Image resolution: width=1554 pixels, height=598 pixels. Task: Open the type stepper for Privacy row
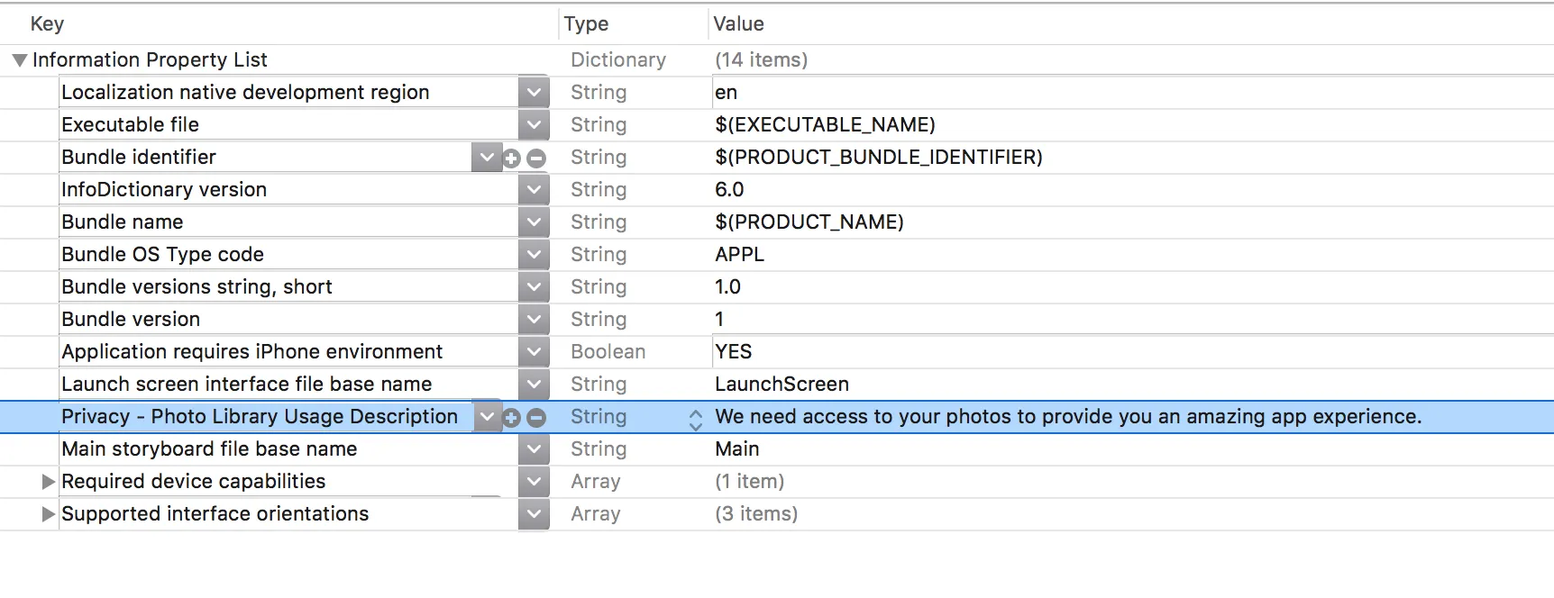point(695,419)
